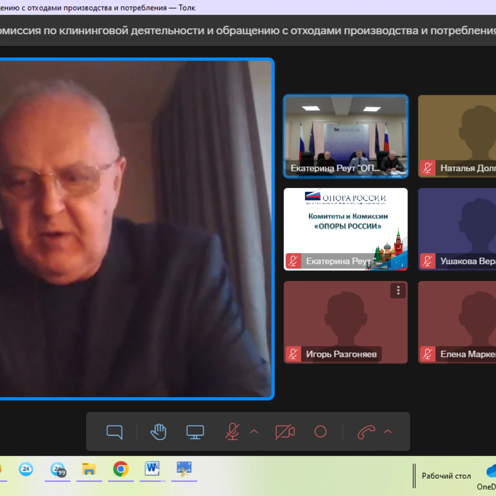Turn on your camera
Screen dimensions: 496x496
[285, 432]
